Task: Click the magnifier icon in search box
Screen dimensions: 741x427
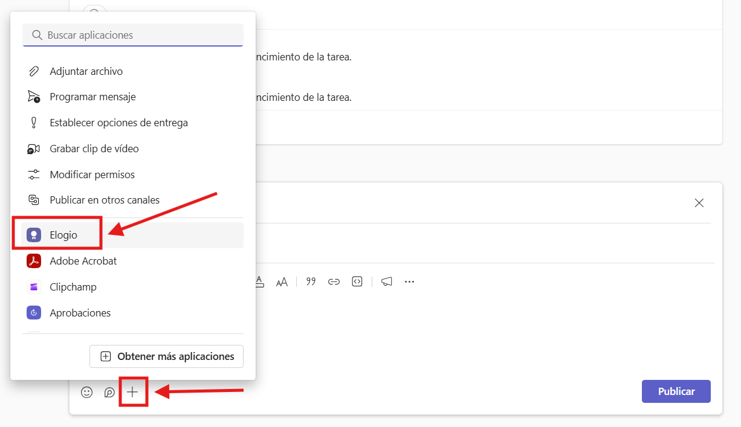Action: coord(37,35)
